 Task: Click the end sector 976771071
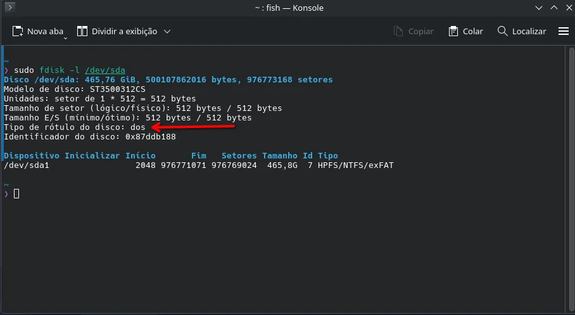(x=184, y=165)
